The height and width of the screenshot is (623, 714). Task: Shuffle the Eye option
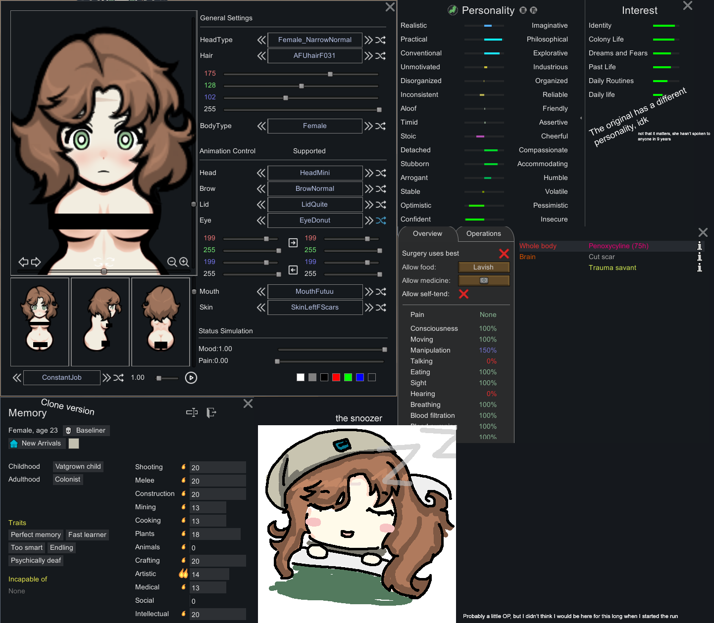pyautogui.click(x=381, y=221)
